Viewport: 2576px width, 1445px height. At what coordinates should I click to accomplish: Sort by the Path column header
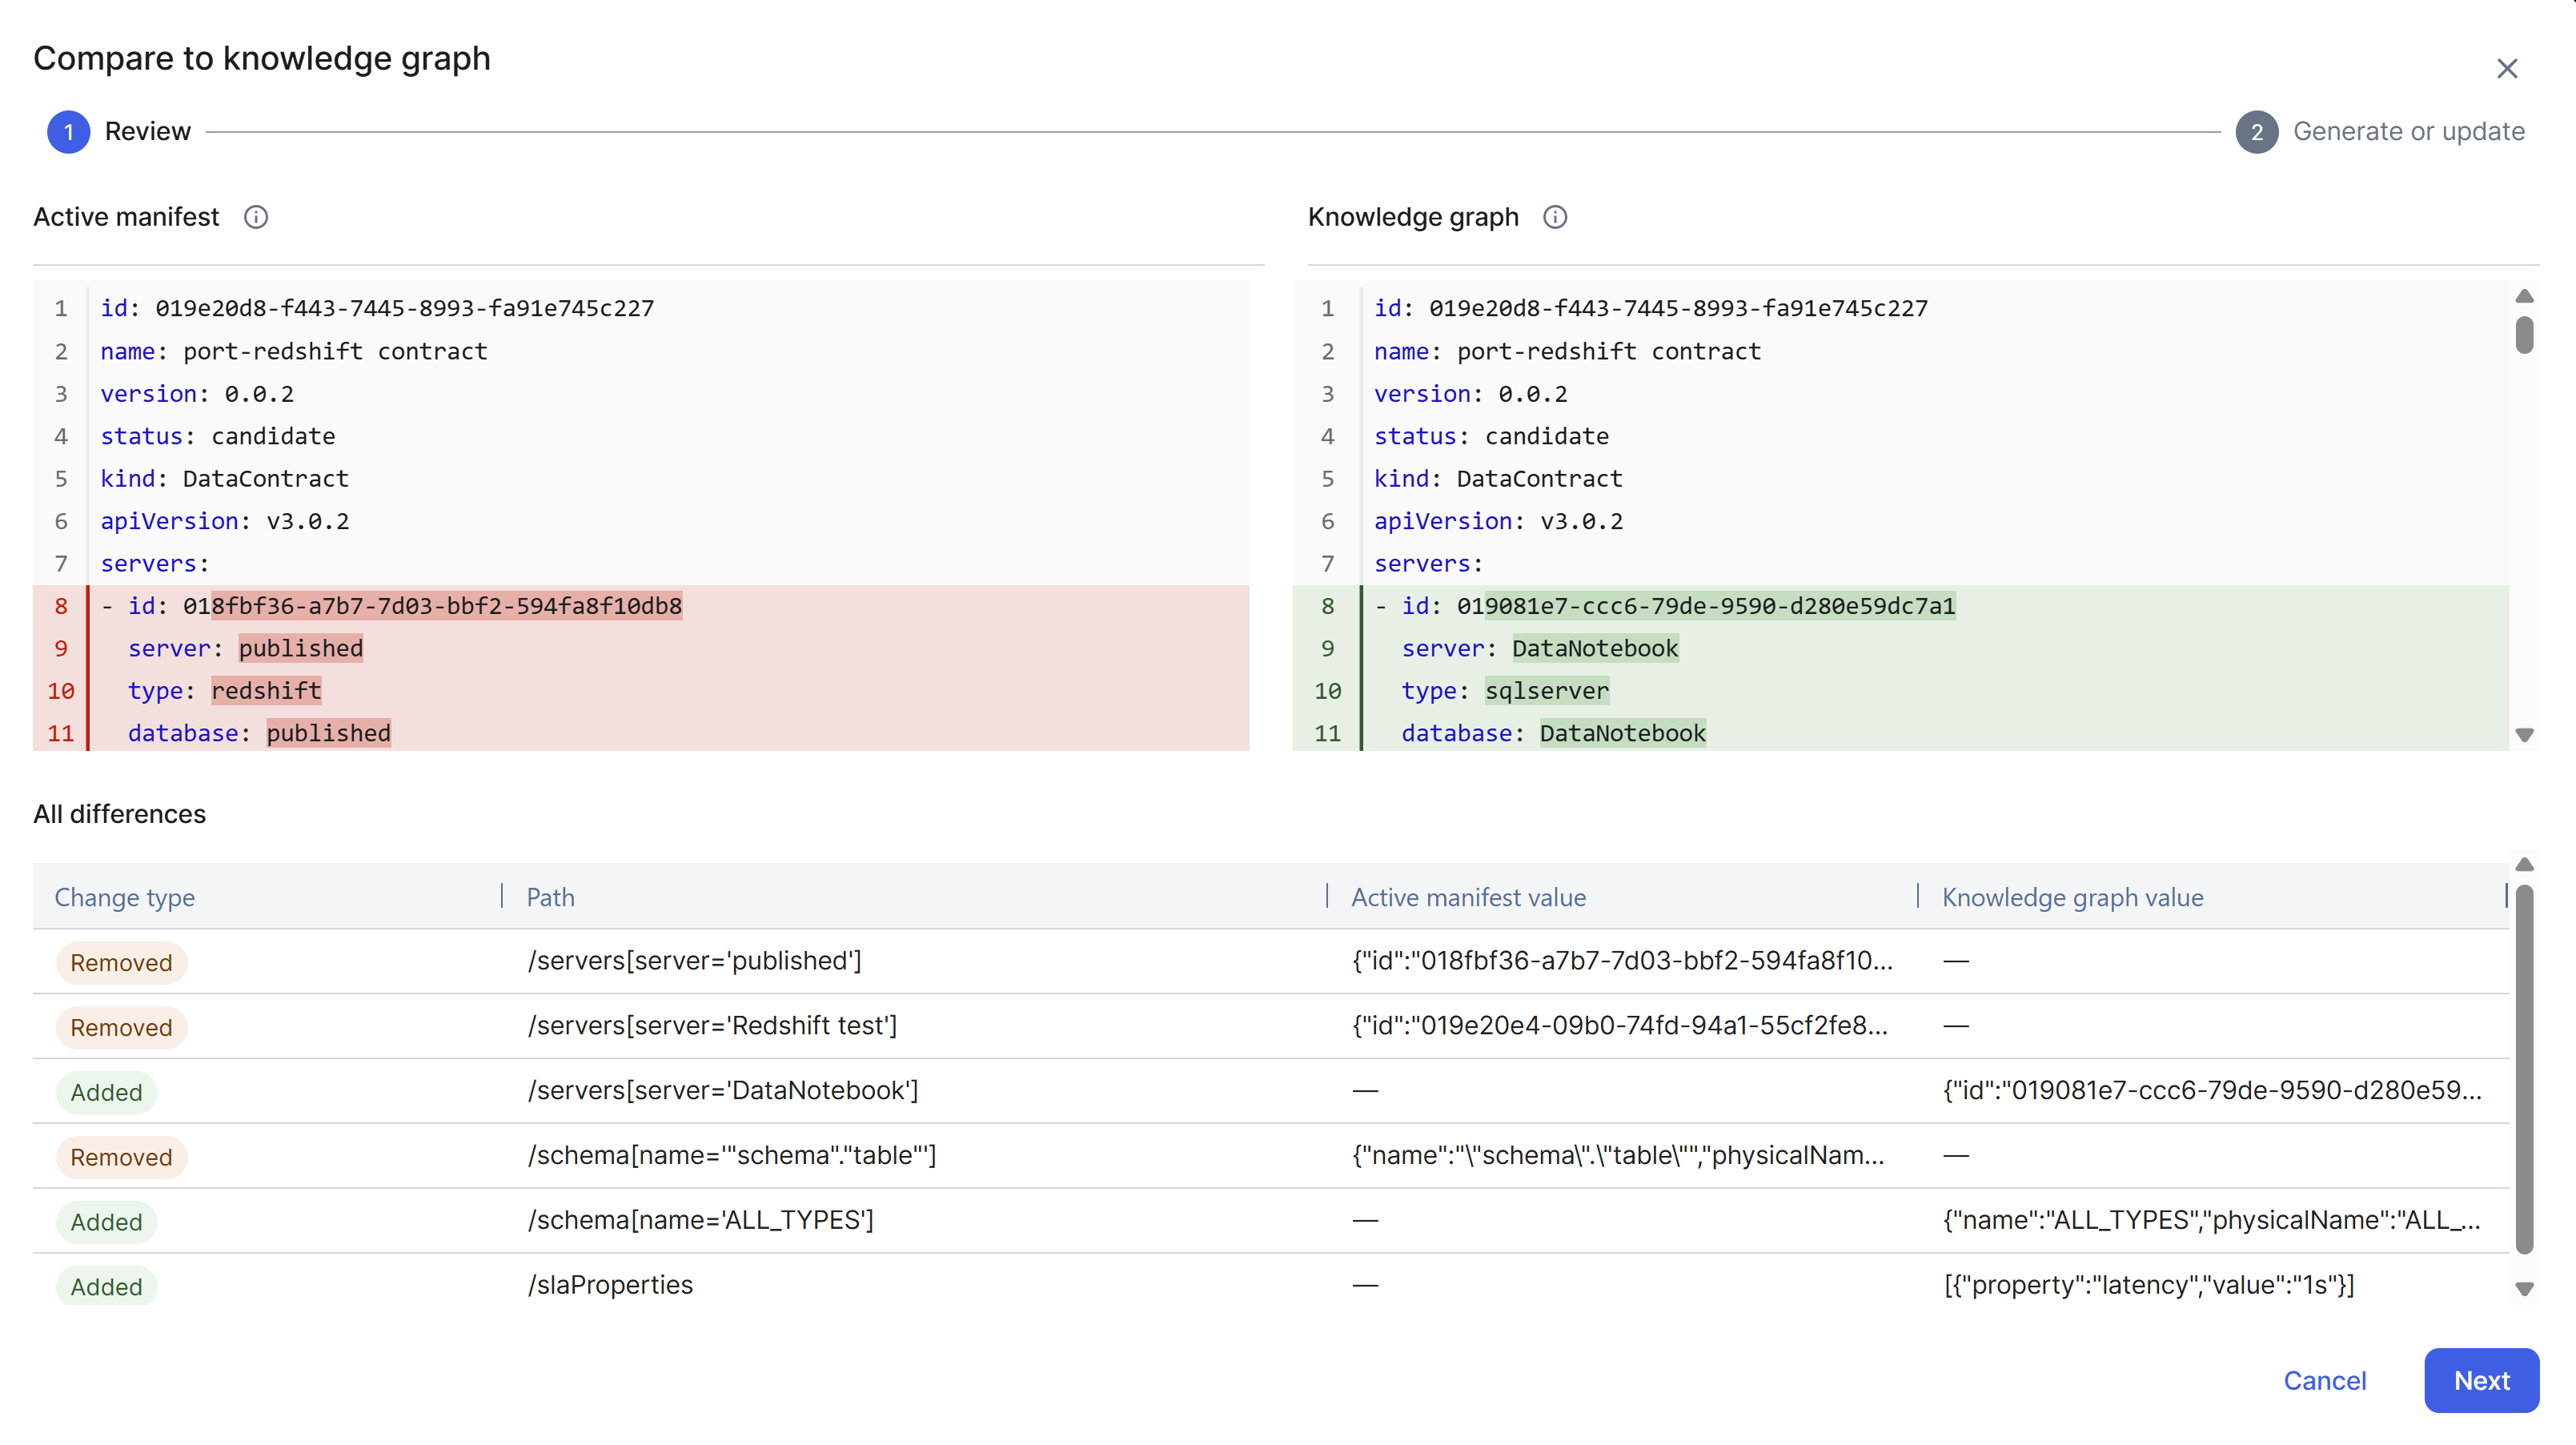coord(551,897)
